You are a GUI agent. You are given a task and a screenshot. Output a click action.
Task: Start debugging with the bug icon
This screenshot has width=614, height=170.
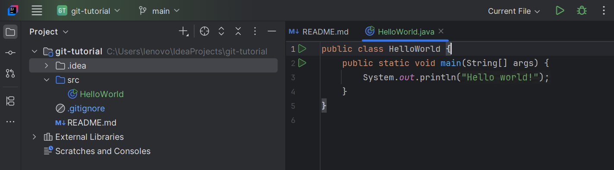coord(582,11)
